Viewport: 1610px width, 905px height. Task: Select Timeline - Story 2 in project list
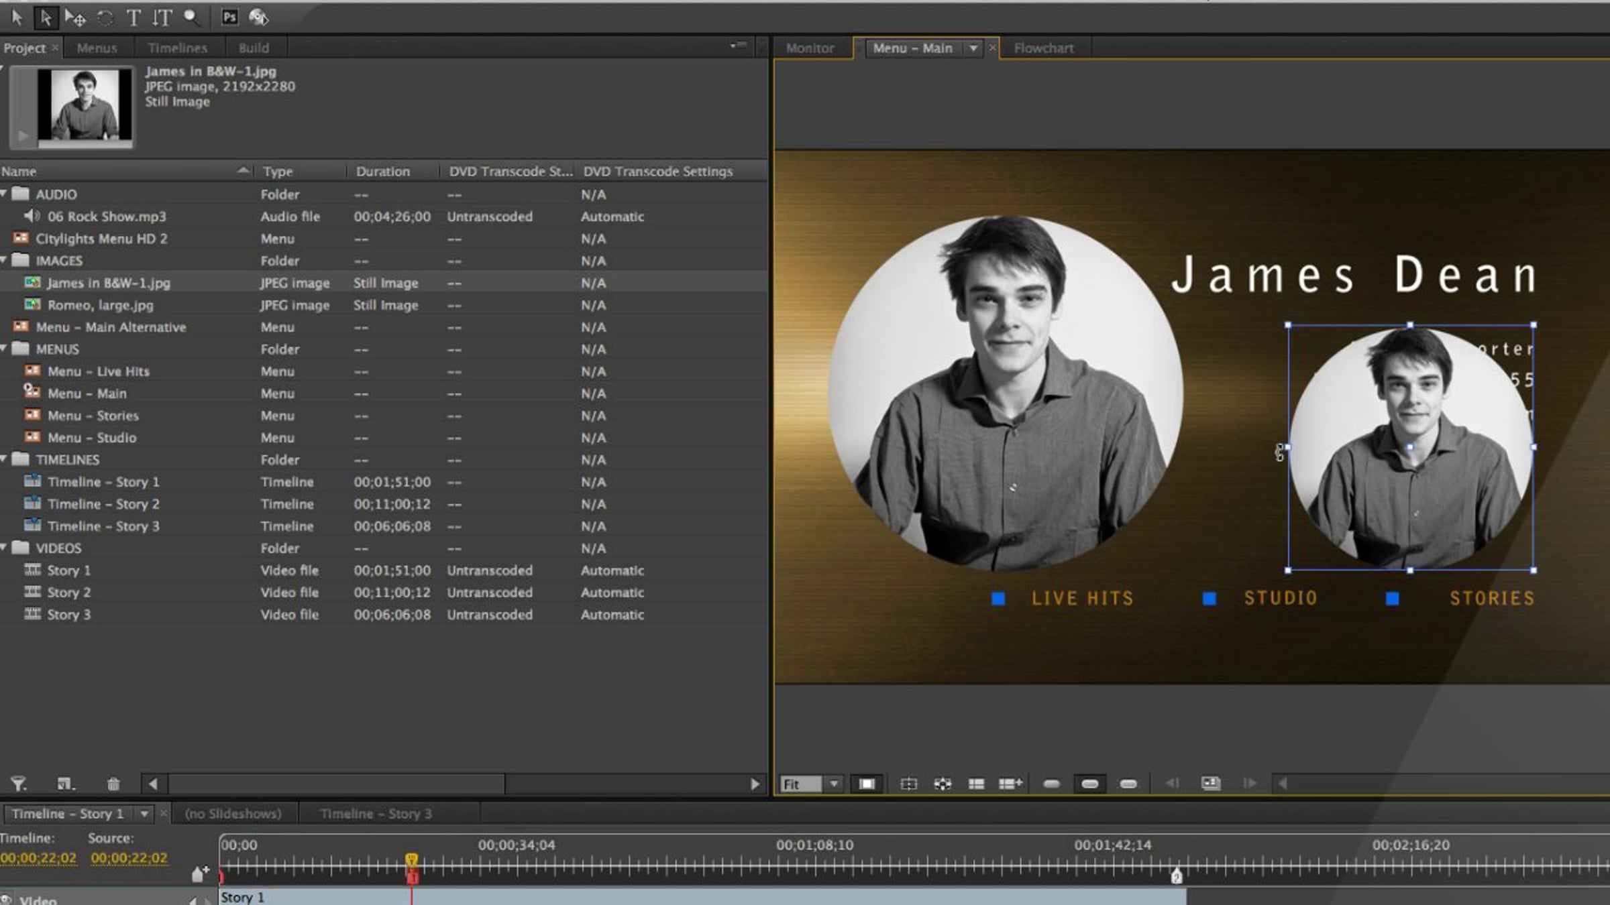[x=103, y=504]
